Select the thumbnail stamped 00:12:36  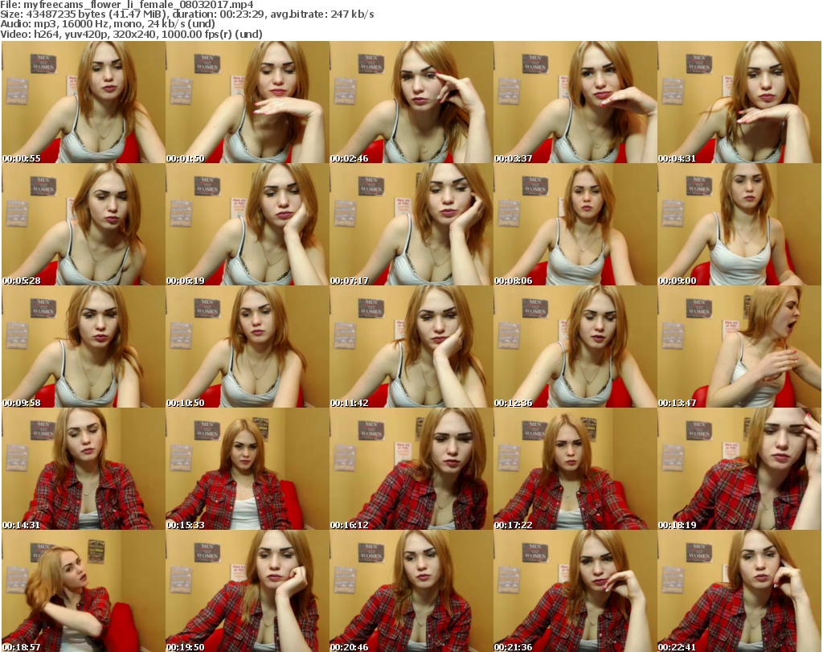[575, 347]
